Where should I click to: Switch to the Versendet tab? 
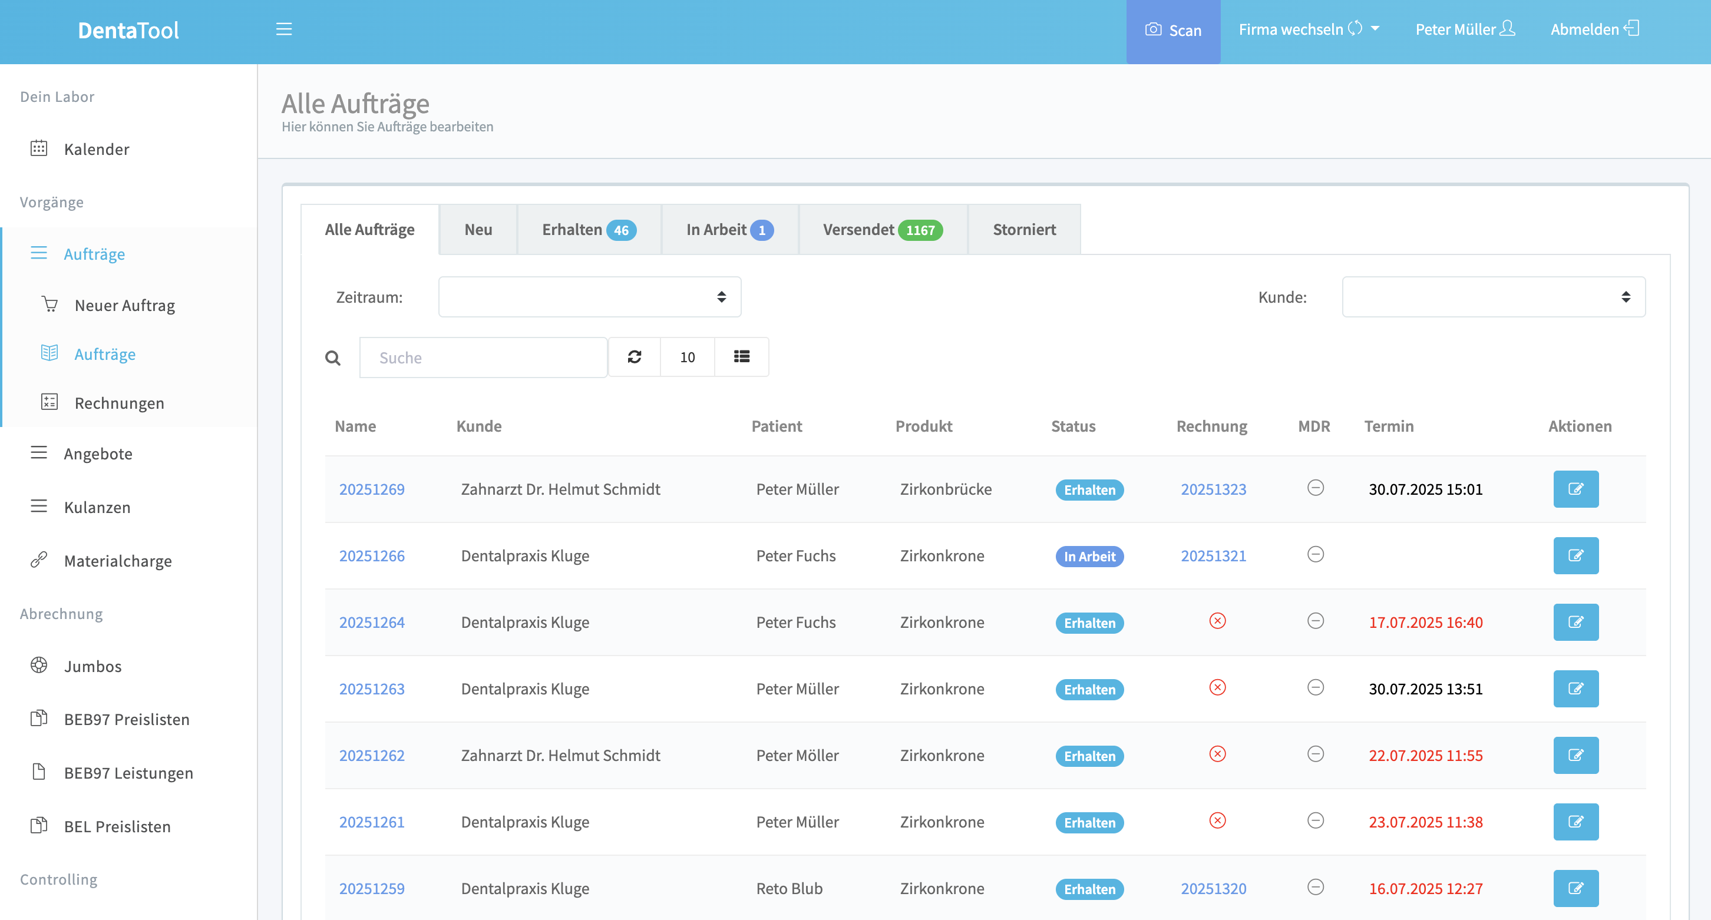coord(882,230)
